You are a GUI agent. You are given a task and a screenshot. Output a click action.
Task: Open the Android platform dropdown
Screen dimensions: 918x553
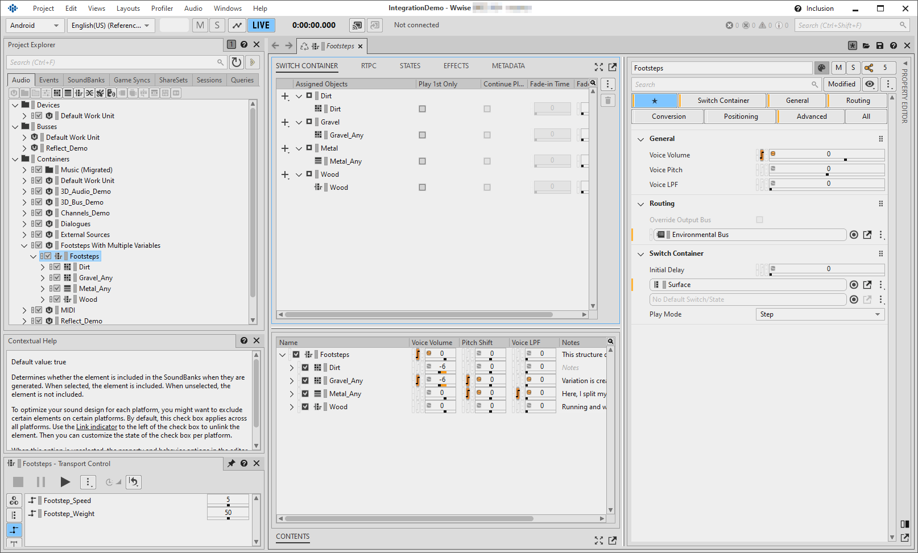click(34, 26)
